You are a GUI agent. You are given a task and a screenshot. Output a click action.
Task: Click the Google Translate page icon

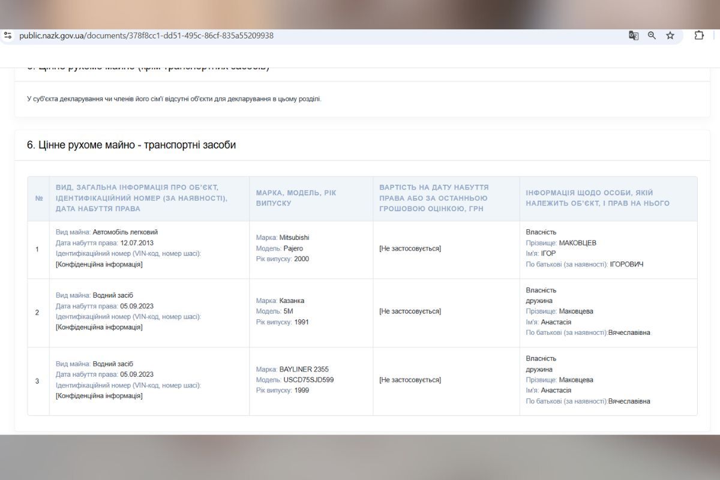(634, 35)
